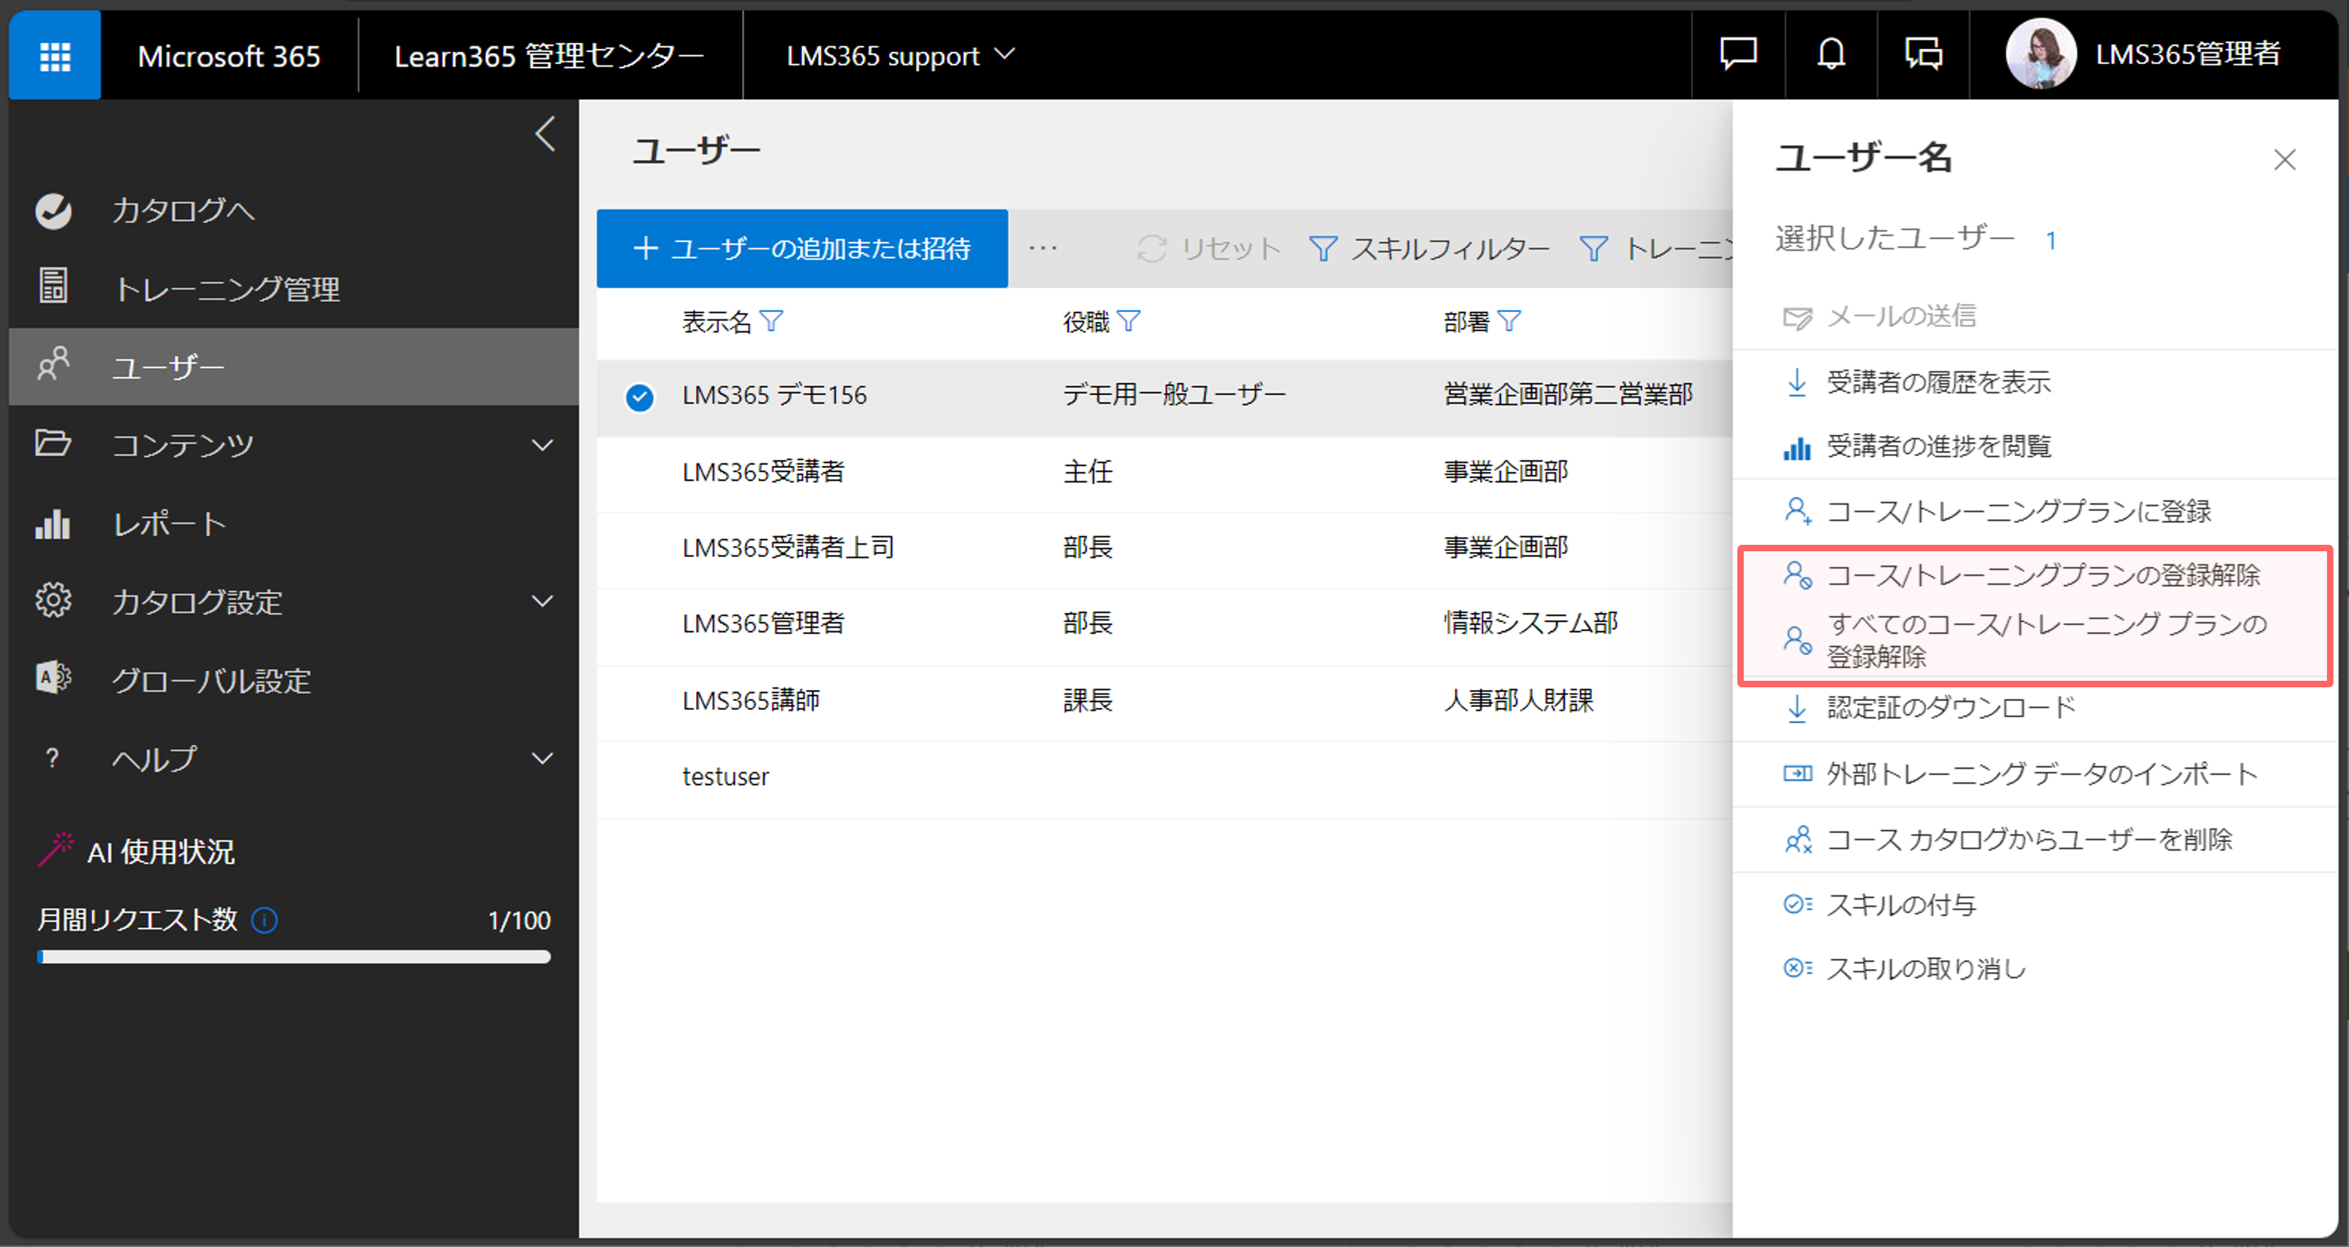Click the 情報システム部 cell
This screenshot has width=2349, height=1247.
[x=1530, y=623]
